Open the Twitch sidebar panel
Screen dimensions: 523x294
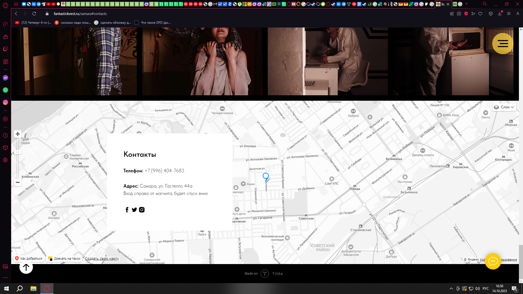click(5, 49)
